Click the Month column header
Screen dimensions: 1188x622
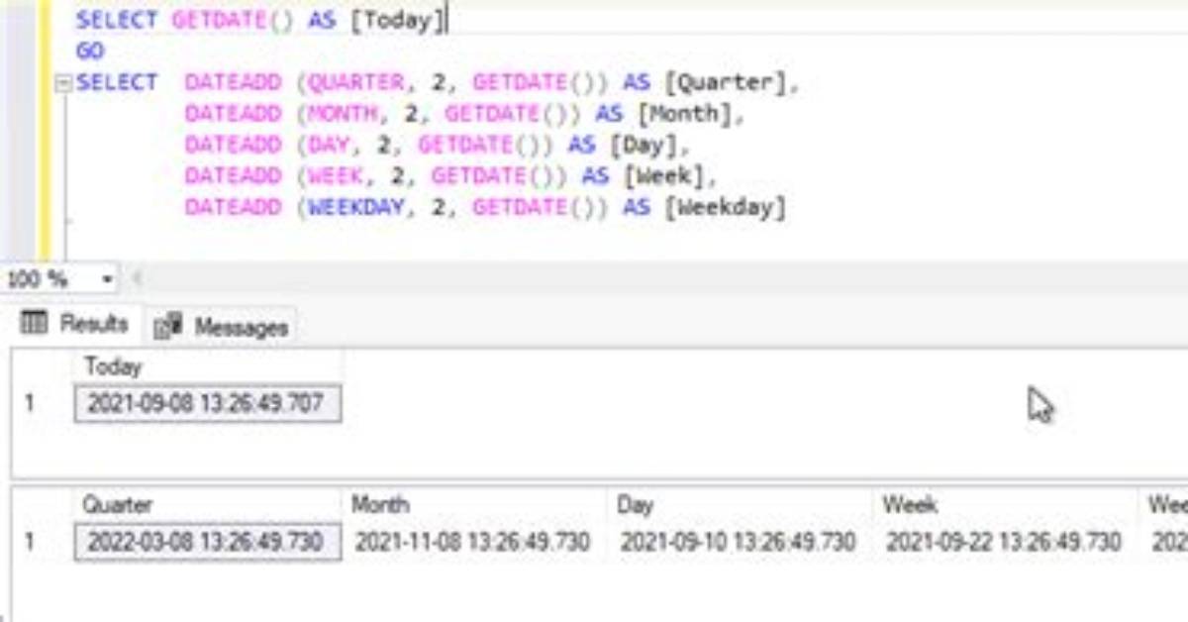(473, 505)
